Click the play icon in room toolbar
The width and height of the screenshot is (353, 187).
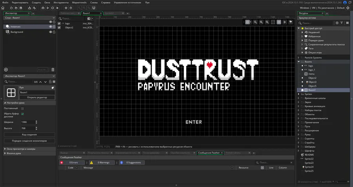coord(285,22)
